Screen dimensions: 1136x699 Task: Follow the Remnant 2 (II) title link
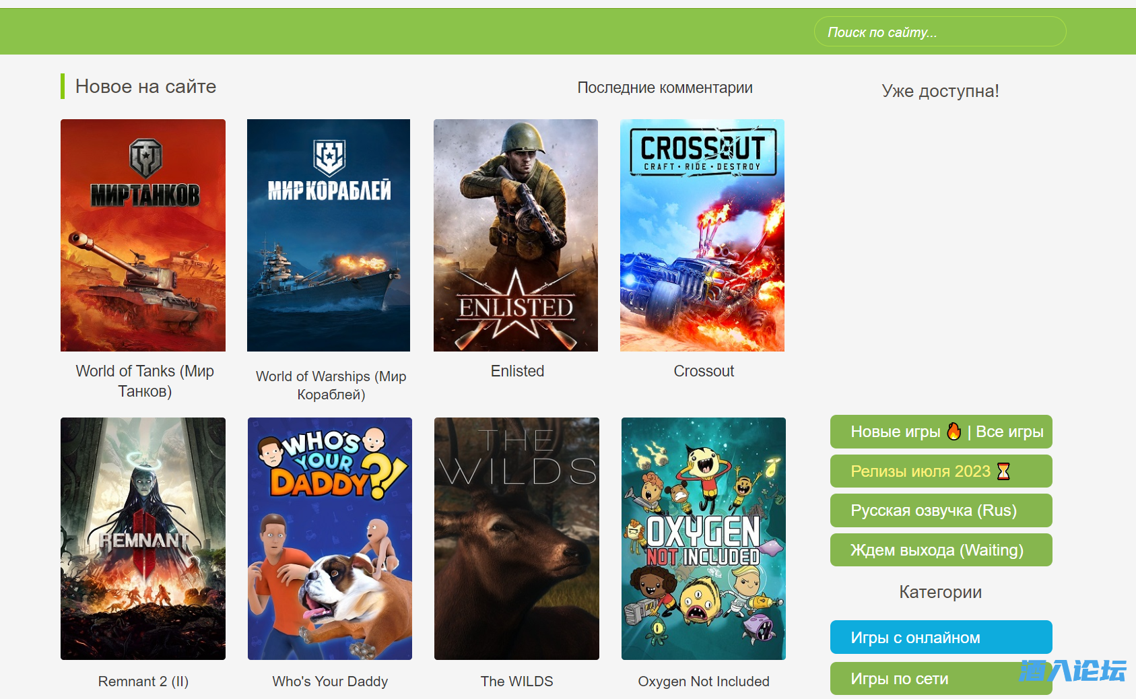[x=143, y=681]
